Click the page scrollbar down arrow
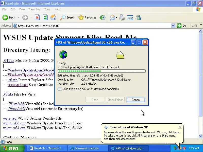203x152 pixels. tap(200, 136)
